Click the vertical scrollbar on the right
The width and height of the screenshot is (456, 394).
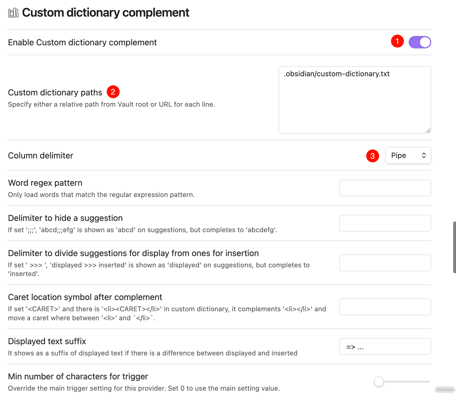click(x=454, y=247)
